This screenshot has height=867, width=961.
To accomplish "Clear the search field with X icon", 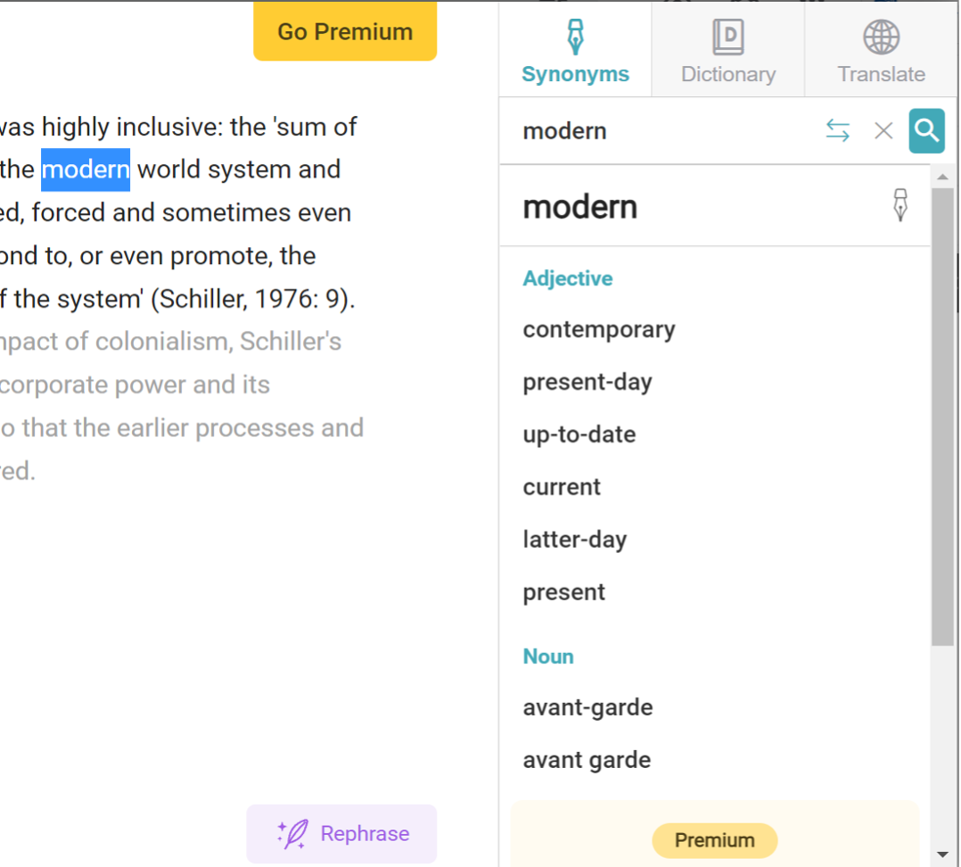I will coord(883,130).
